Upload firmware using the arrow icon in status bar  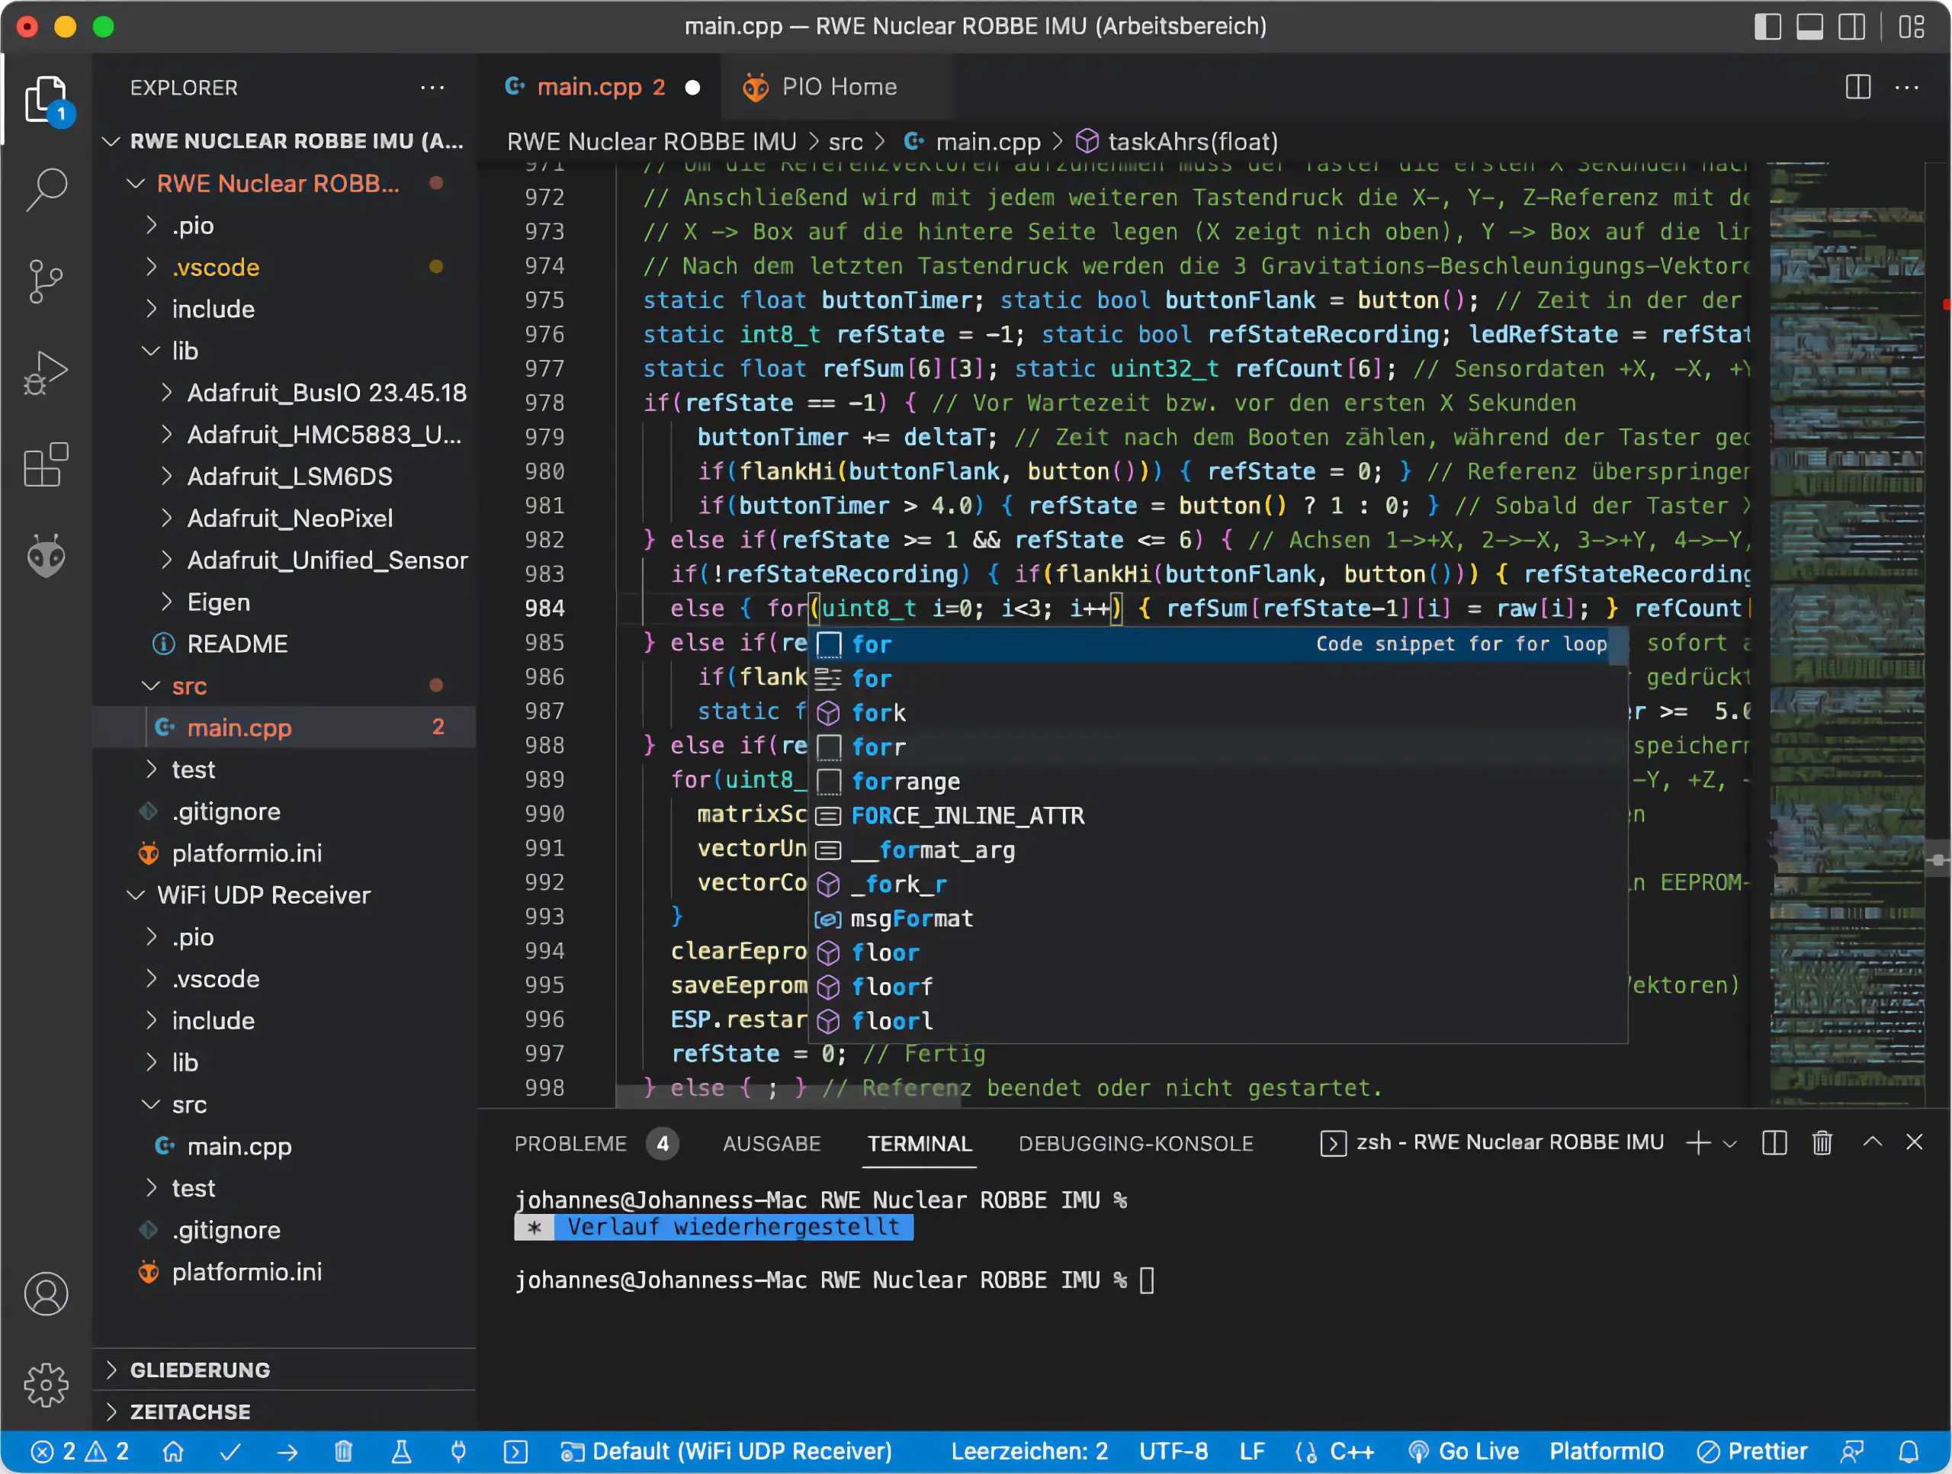pyautogui.click(x=286, y=1450)
